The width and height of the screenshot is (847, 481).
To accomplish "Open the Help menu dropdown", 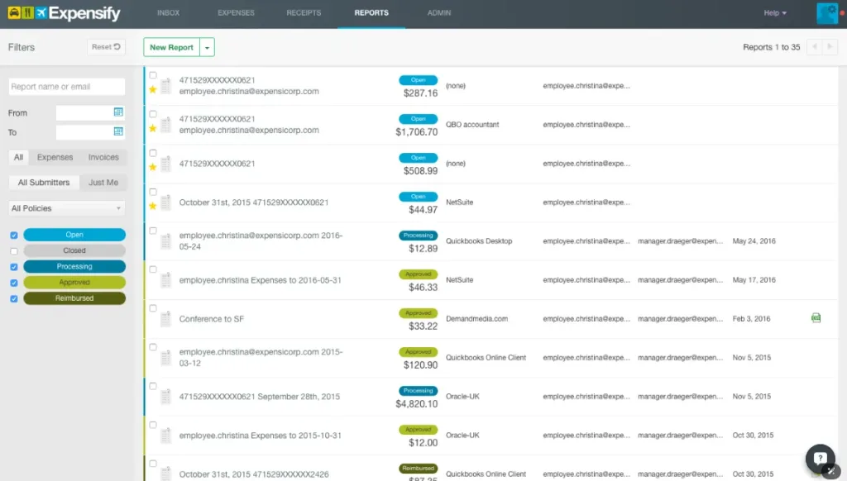I will (x=774, y=13).
